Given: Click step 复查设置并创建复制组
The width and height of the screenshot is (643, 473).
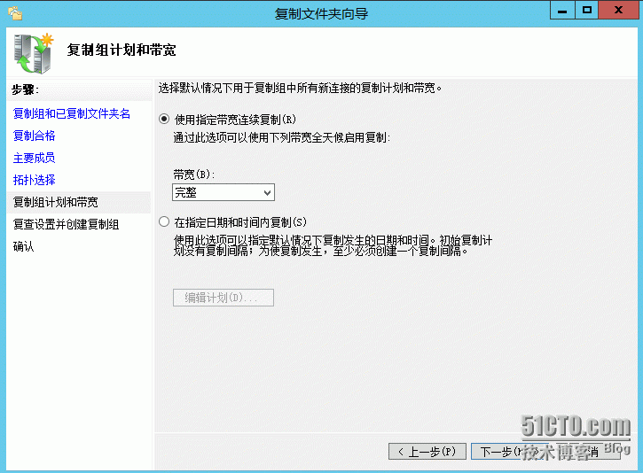Looking at the screenshot, I should 66,224.
